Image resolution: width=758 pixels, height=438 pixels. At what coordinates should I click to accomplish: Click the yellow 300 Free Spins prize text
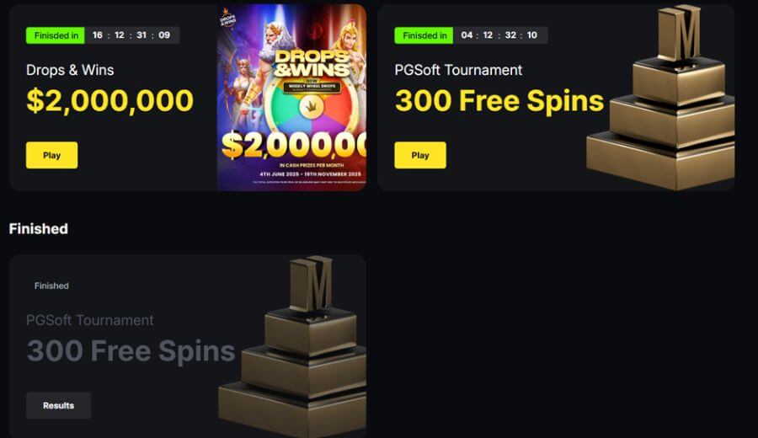(x=499, y=100)
